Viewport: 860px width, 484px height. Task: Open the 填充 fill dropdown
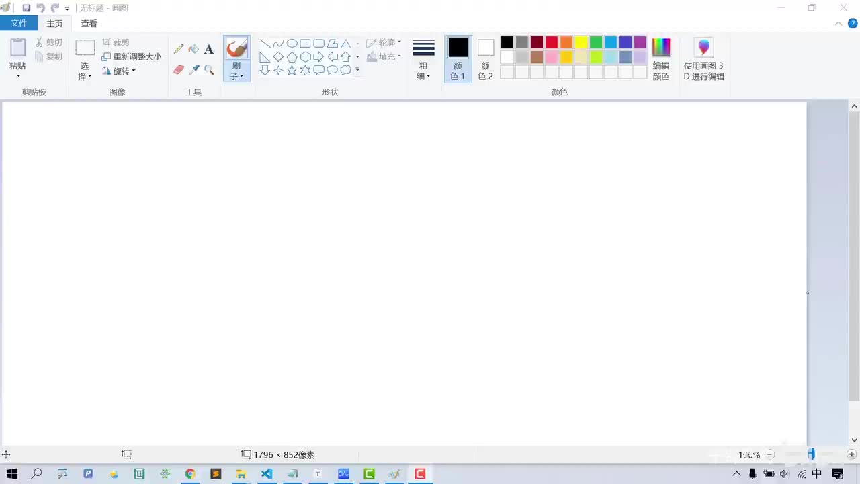coord(384,56)
